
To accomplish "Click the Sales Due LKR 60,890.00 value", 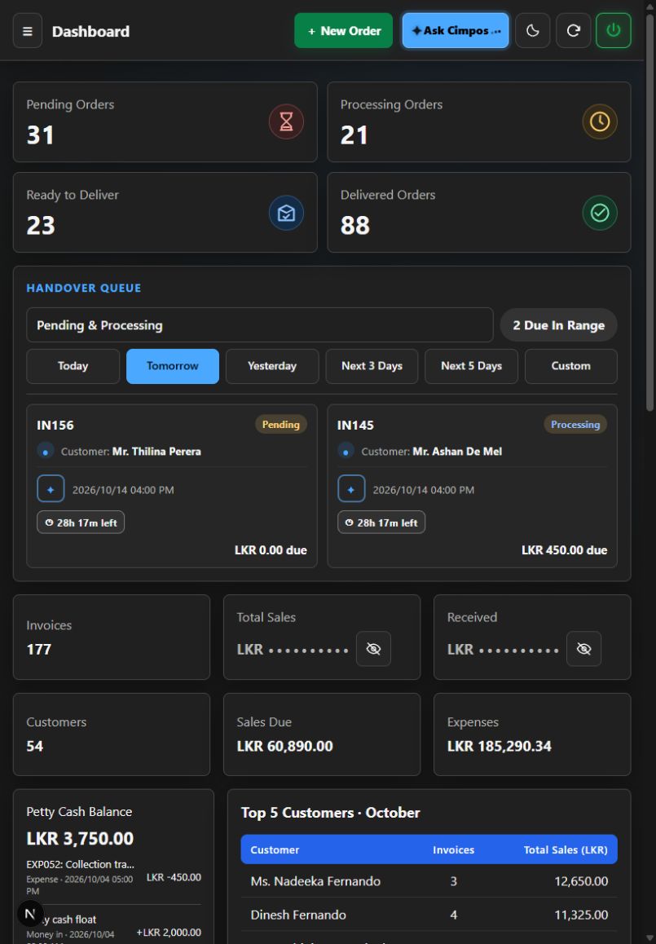I will coord(284,747).
